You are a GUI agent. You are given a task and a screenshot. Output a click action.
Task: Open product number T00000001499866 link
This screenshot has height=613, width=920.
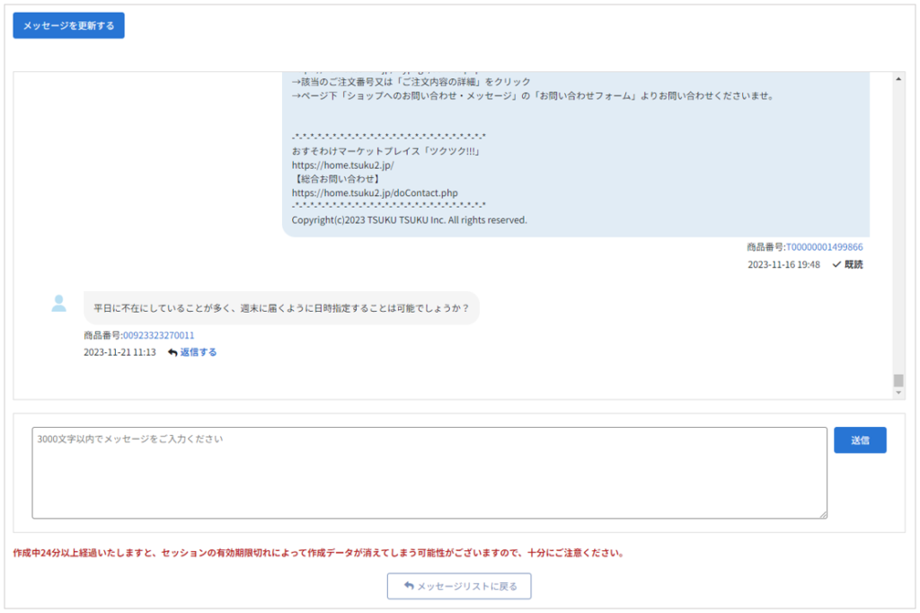pos(825,247)
